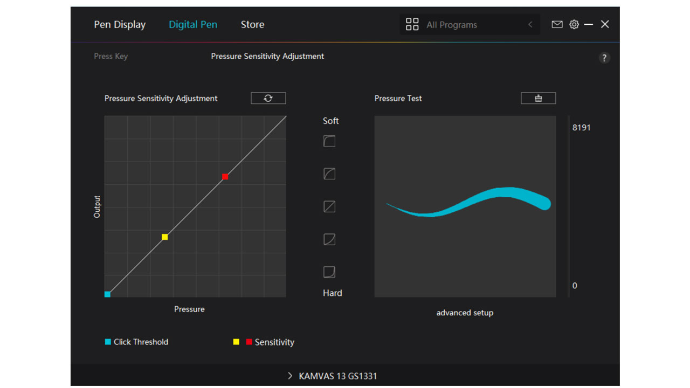Click the Pressure Test heading

pyautogui.click(x=398, y=98)
